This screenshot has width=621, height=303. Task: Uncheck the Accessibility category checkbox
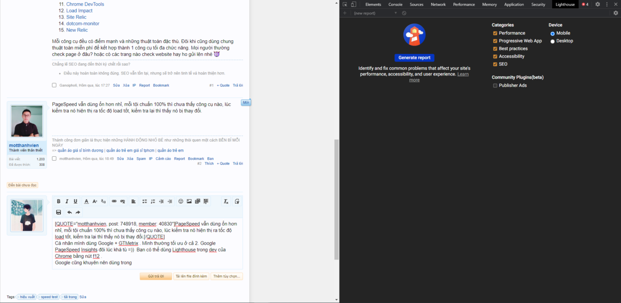[x=495, y=56]
